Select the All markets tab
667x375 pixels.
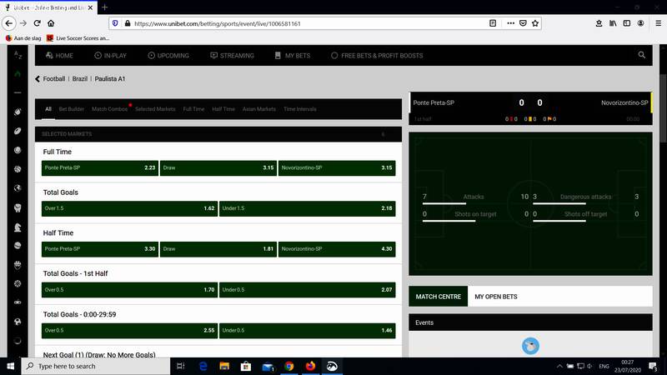pos(48,109)
